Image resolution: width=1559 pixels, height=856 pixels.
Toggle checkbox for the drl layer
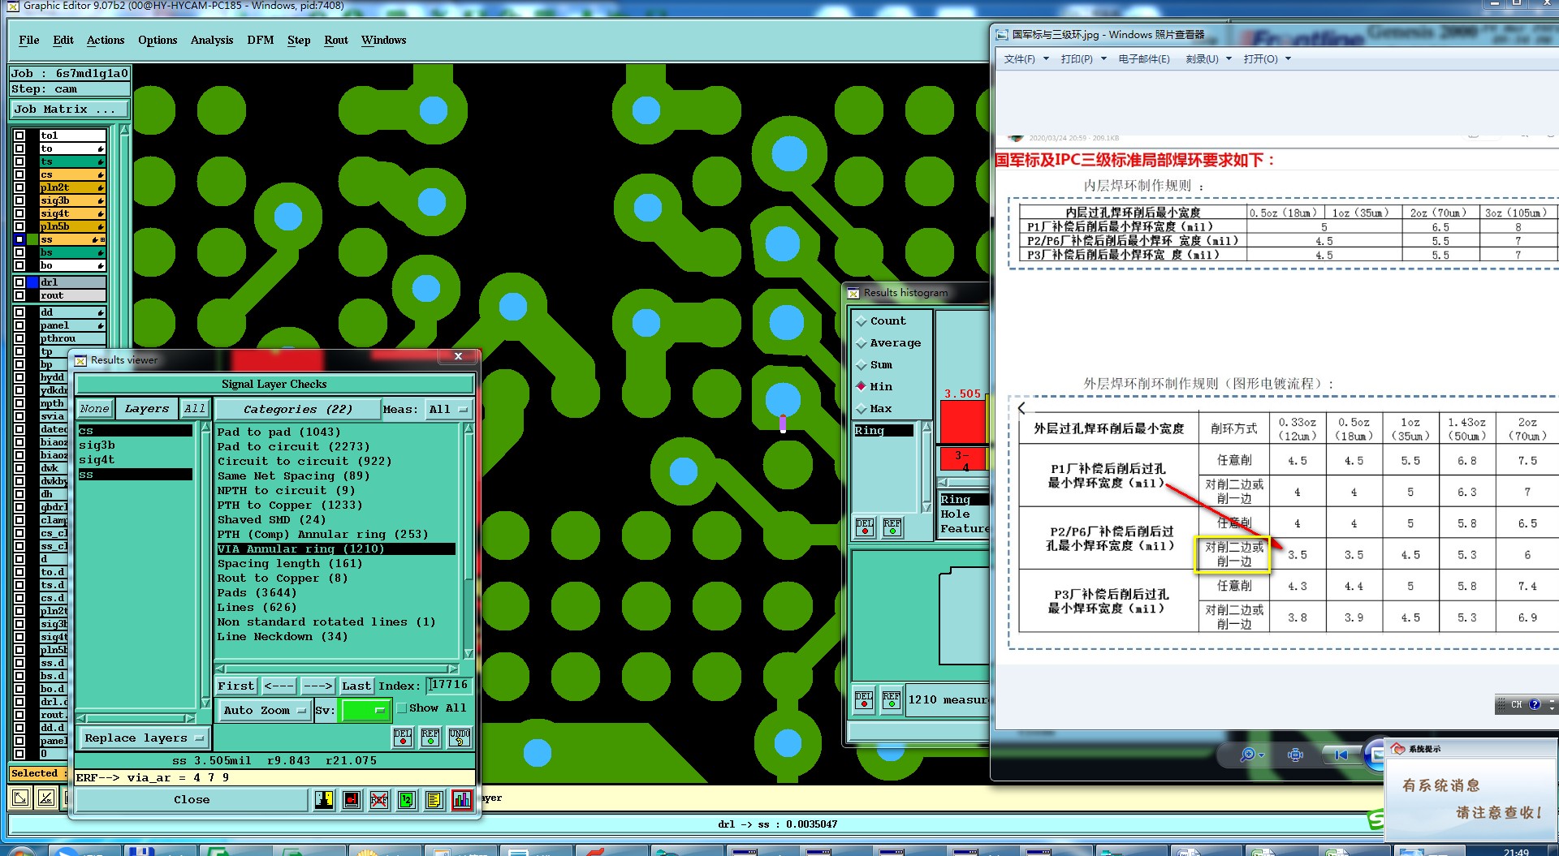(x=19, y=282)
